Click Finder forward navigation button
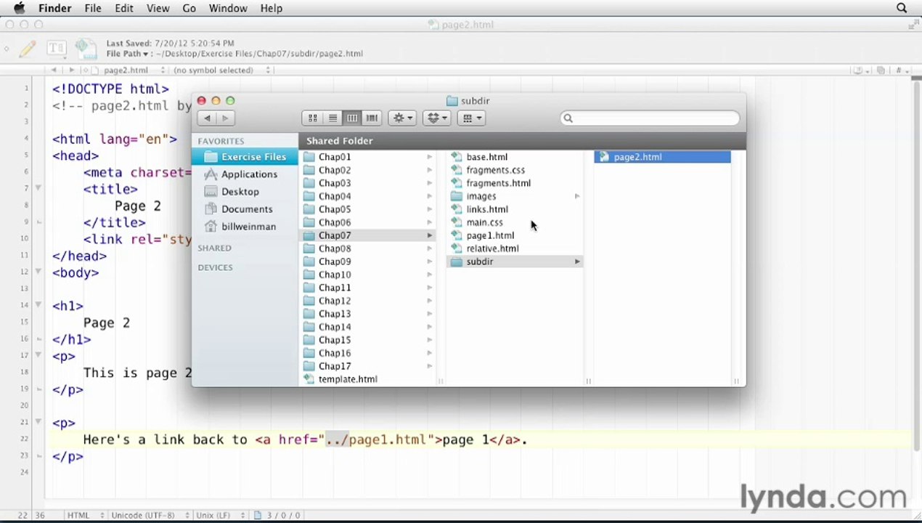922x523 pixels. (x=225, y=118)
